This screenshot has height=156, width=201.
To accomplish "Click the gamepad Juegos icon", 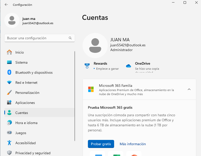I will 9,133.
